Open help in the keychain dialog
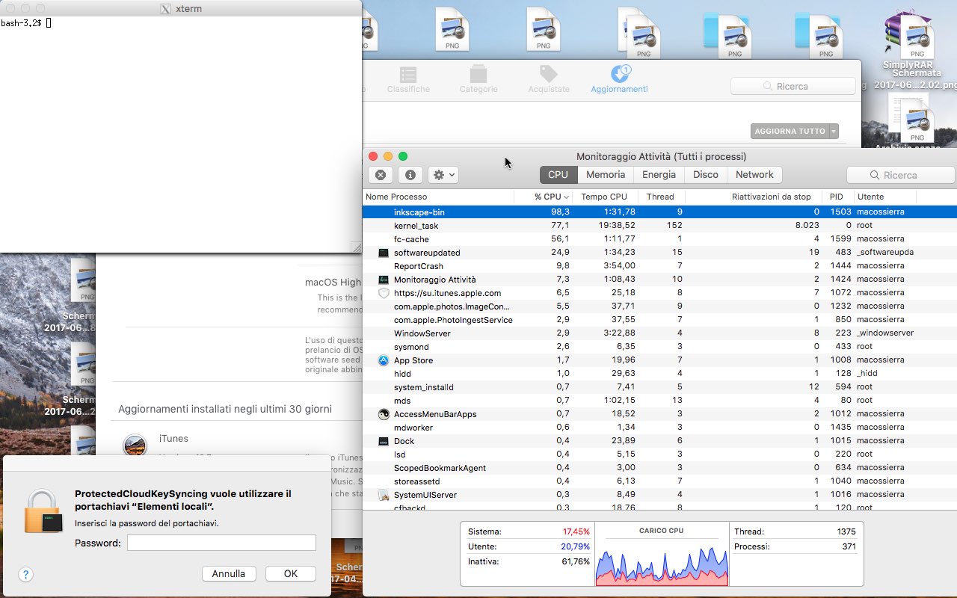The height and width of the screenshot is (598, 957). 25,574
